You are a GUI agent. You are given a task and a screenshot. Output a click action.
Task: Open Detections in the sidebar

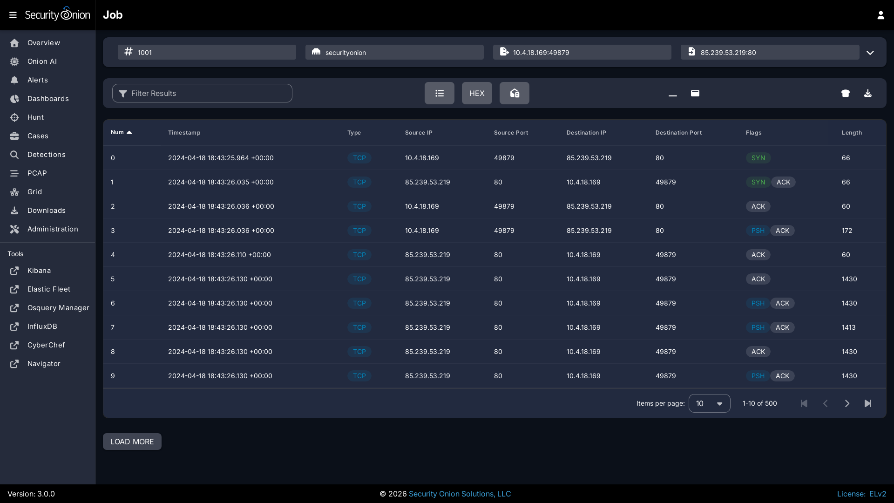pyautogui.click(x=46, y=155)
